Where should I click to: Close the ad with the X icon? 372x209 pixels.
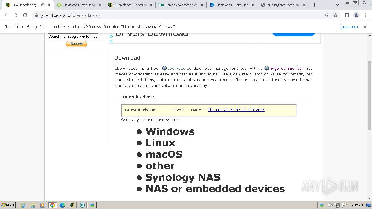coord(111,41)
